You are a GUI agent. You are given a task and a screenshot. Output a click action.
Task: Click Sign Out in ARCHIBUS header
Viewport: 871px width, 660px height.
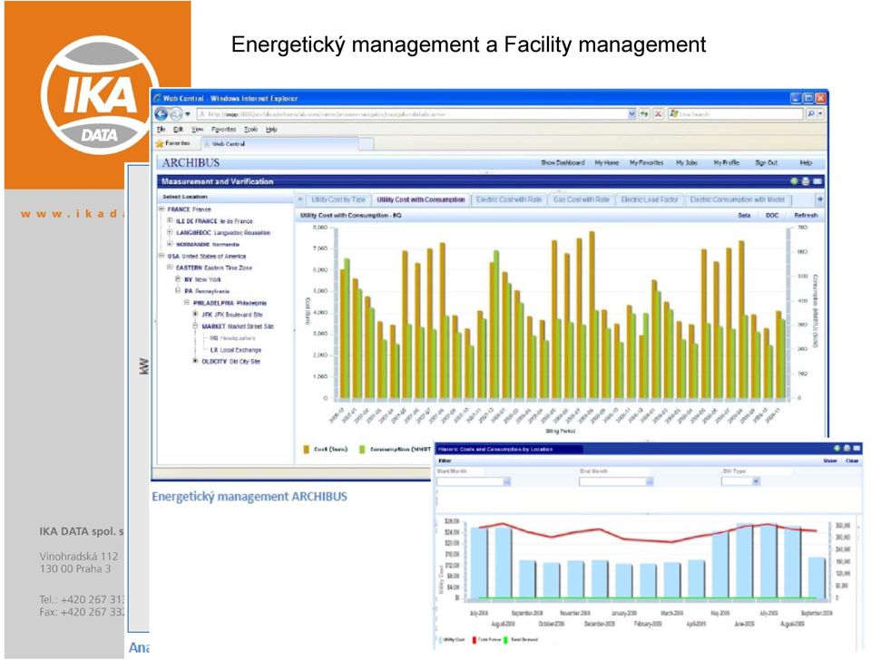pos(766,162)
